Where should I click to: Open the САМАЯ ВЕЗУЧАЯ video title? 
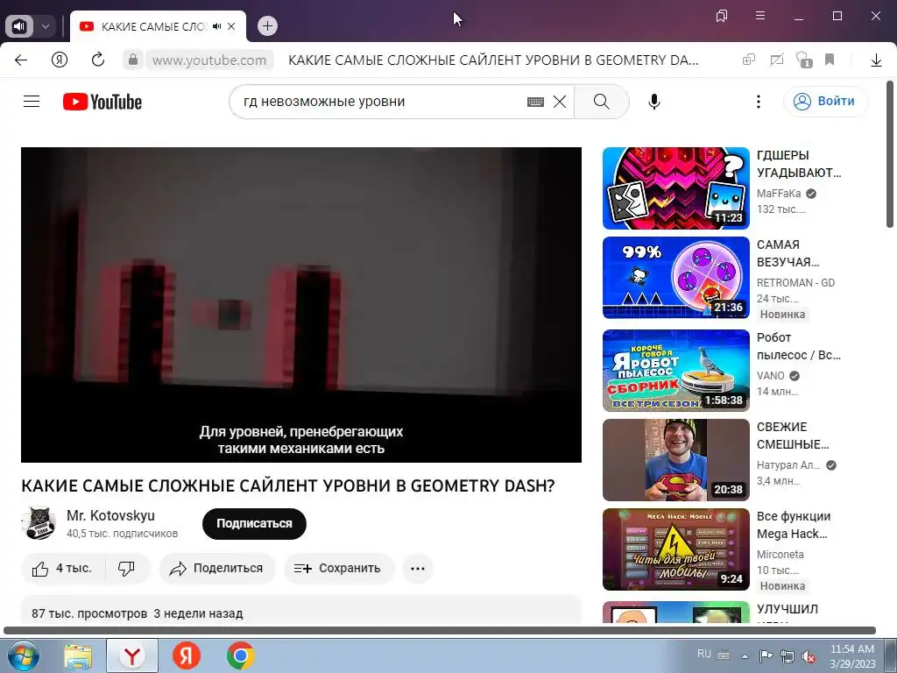[788, 253]
